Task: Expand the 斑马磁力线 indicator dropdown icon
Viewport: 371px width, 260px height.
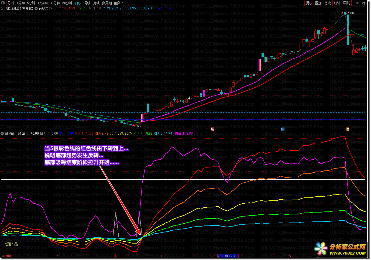Action: tap(2, 134)
